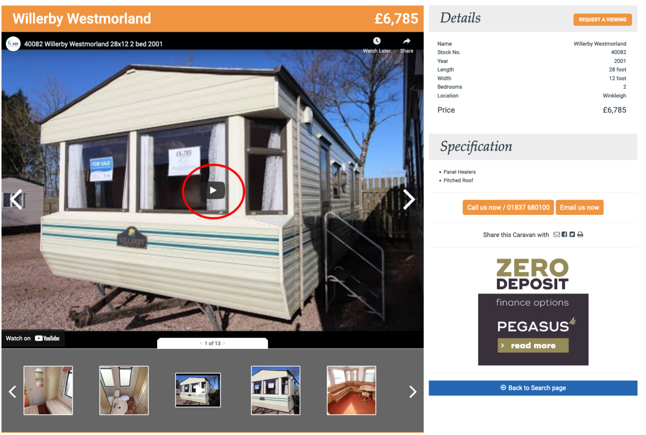Play the caravan YouTube video

point(214,190)
